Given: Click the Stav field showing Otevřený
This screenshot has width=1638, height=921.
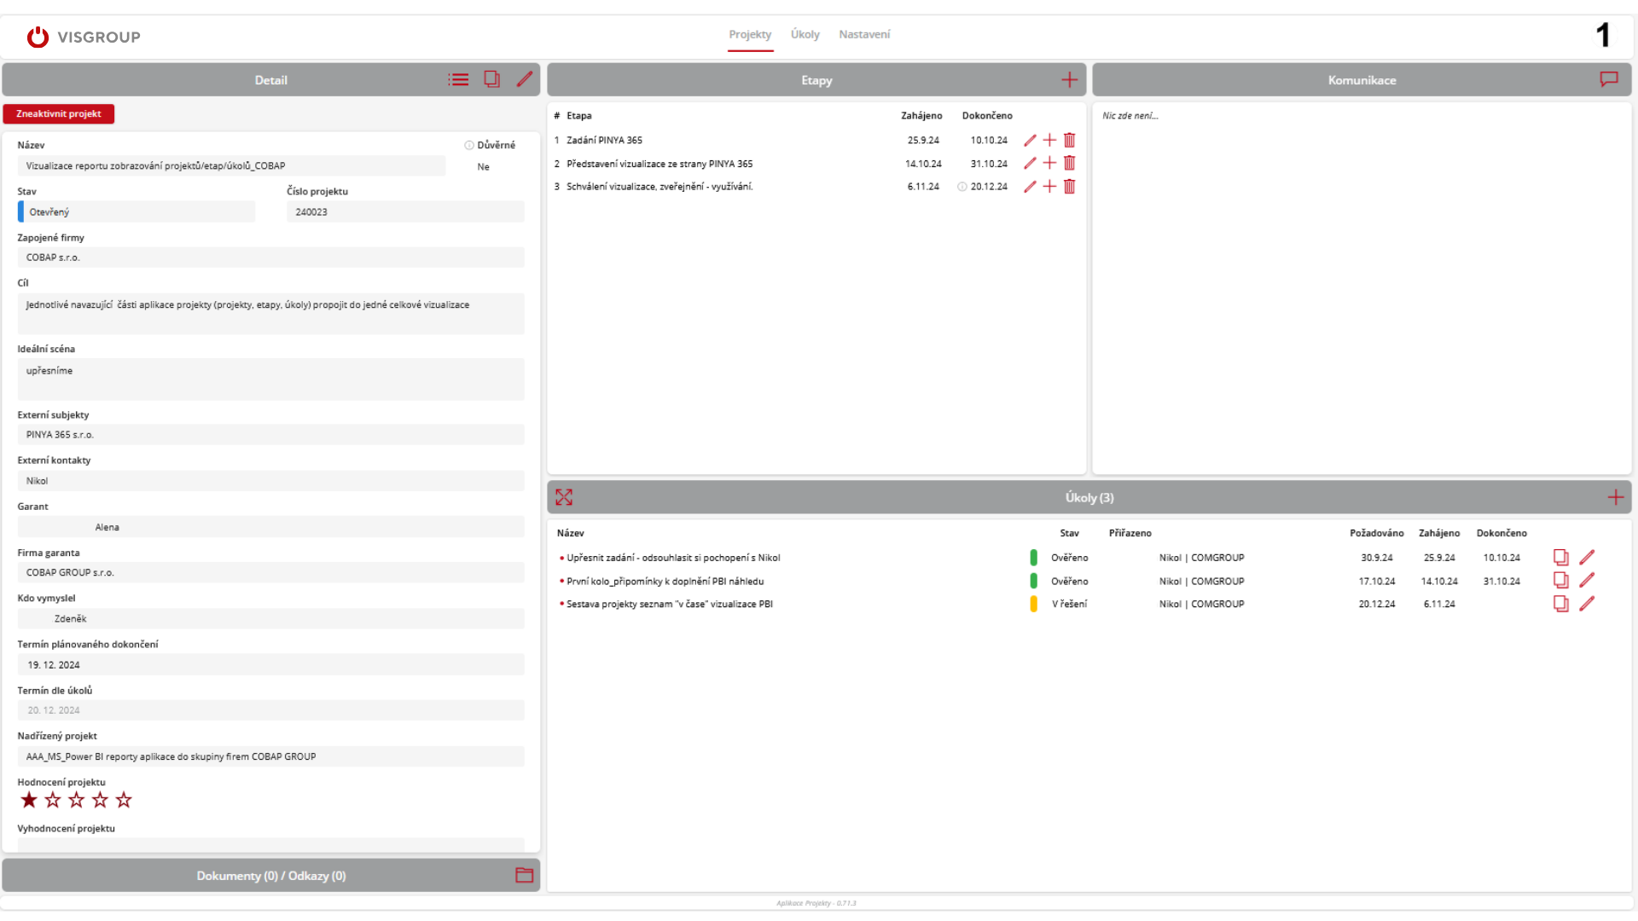Looking at the screenshot, I should click(x=136, y=212).
